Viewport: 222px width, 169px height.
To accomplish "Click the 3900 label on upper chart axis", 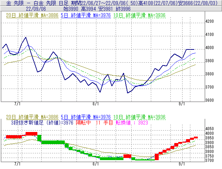I will tap(210, 61).
